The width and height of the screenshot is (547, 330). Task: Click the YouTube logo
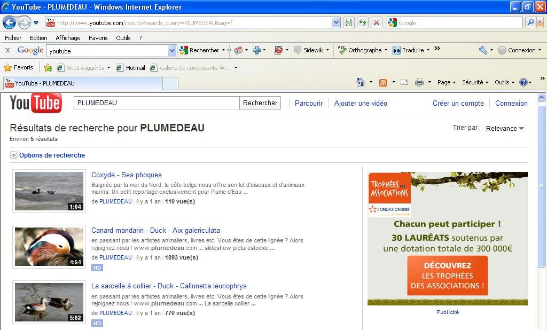click(x=36, y=103)
